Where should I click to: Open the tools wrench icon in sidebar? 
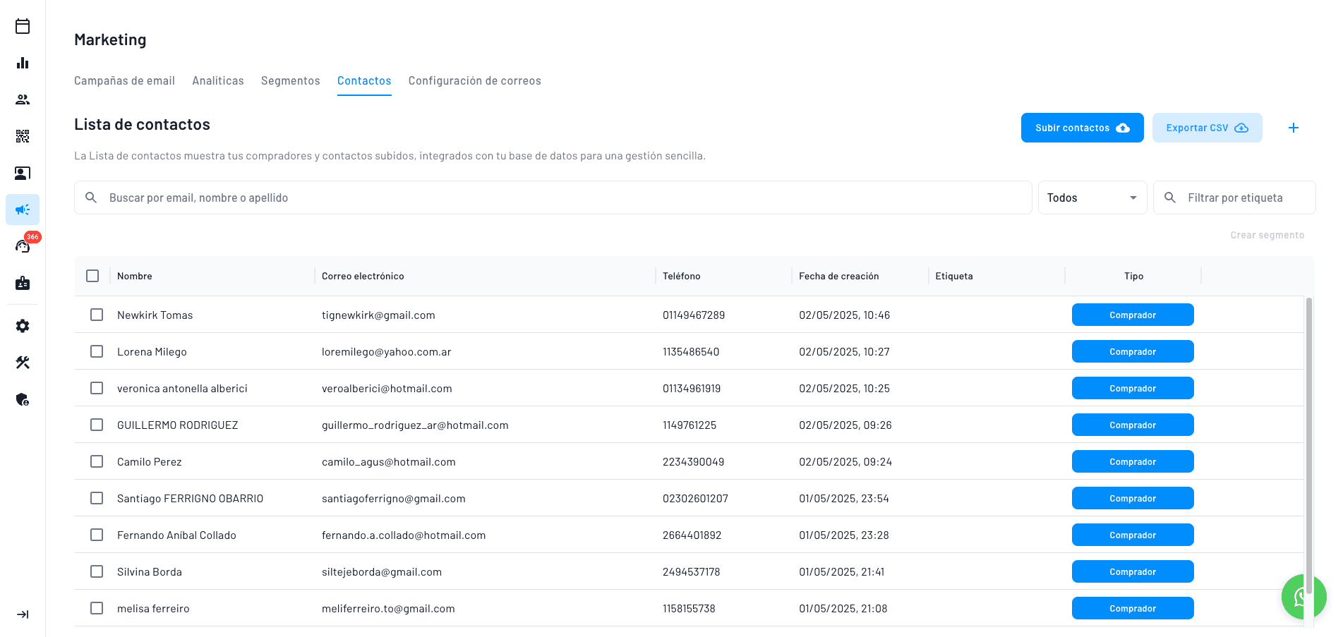pyautogui.click(x=23, y=363)
